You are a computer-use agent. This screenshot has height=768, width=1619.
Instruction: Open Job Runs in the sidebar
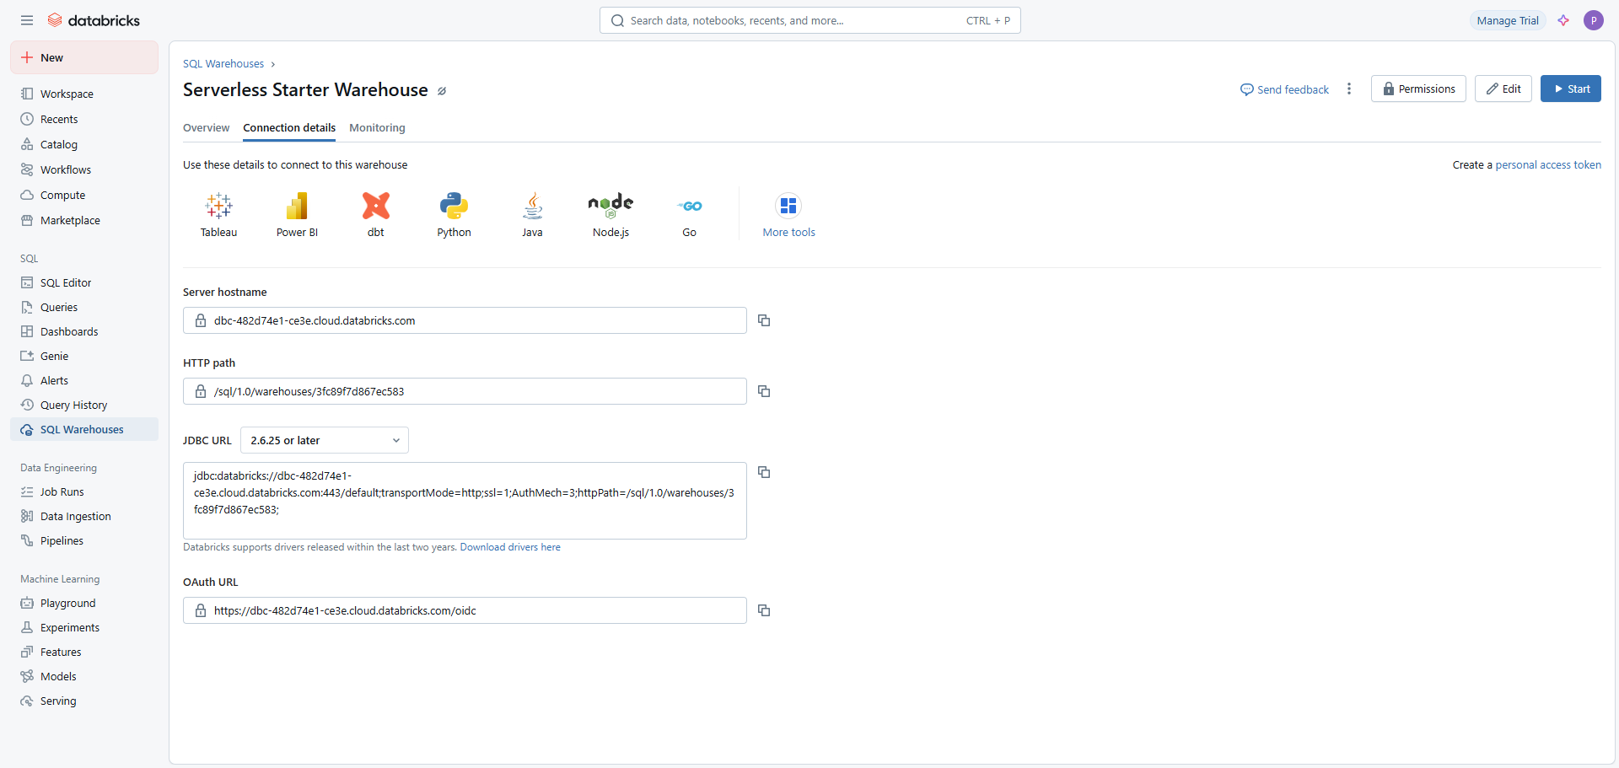[84, 491]
